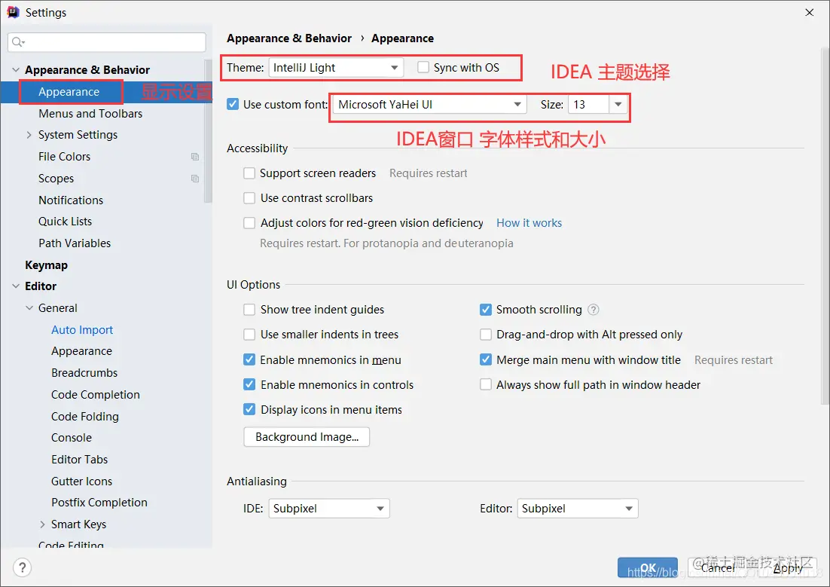Image resolution: width=830 pixels, height=587 pixels.
Task: Disable Enable mnemonics in controls
Action: (x=249, y=384)
